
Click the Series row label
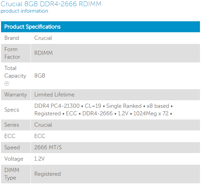point(12,125)
